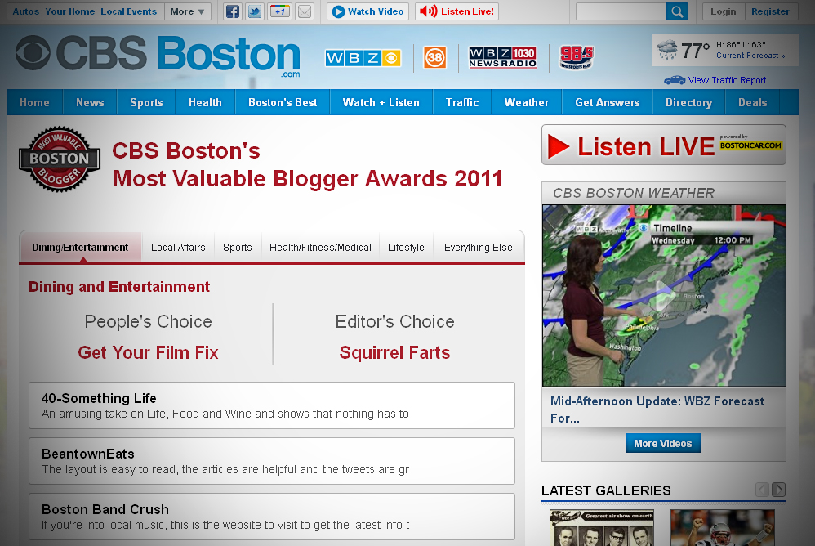Select the Dining/Entertainment tab
The width and height of the screenshot is (815, 546).
click(80, 248)
